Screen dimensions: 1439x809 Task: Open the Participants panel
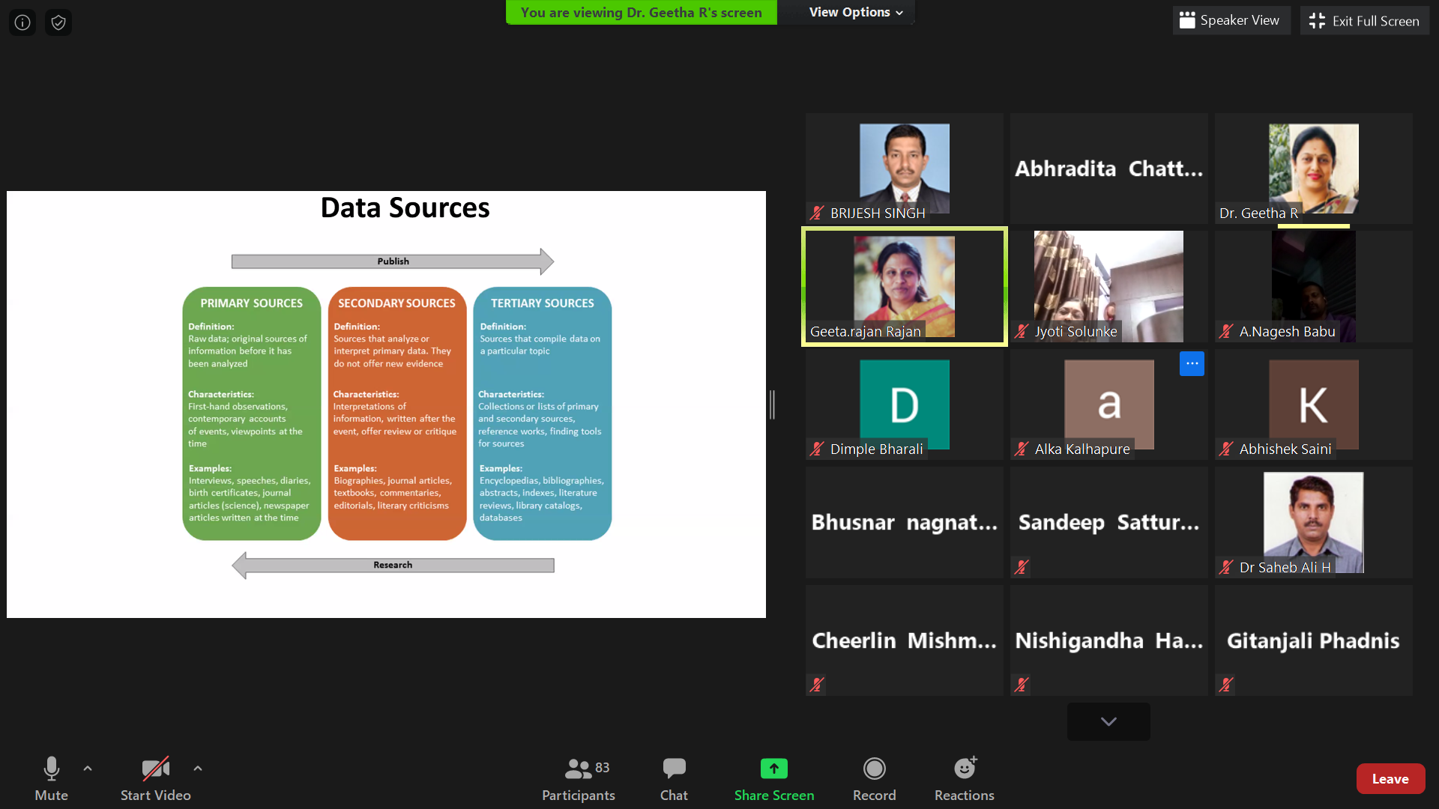pos(578,778)
